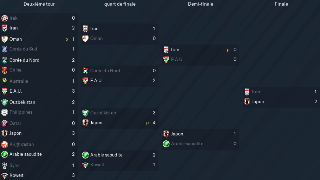Open Corée du Nord in Deuxième tour

tap(25, 60)
